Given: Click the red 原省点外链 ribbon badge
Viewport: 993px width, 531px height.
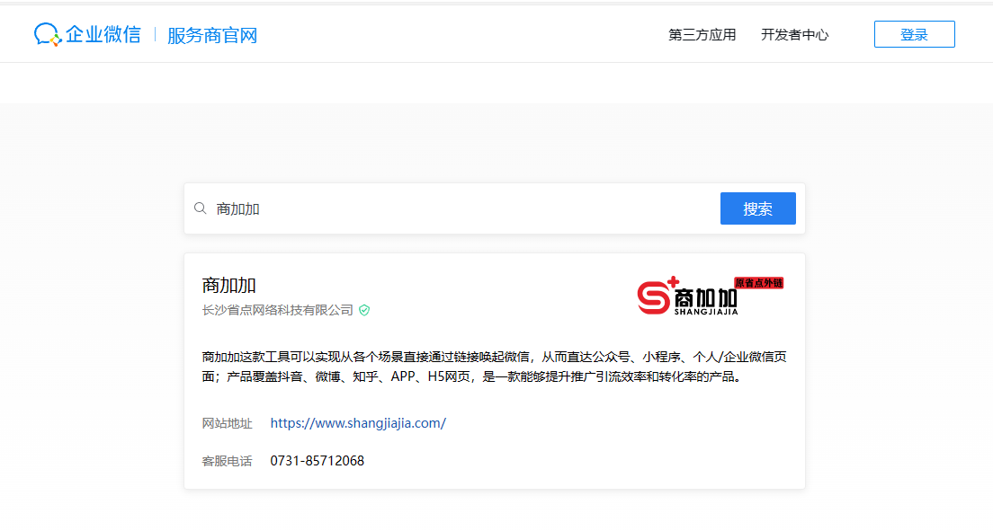Looking at the screenshot, I should coord(757,281).
